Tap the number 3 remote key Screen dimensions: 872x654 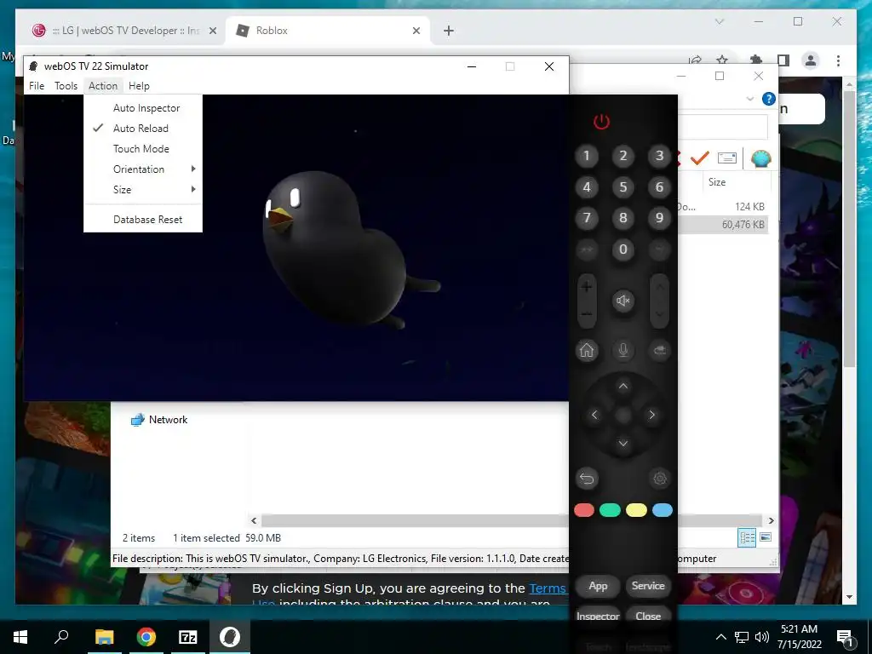coord(660,156)
